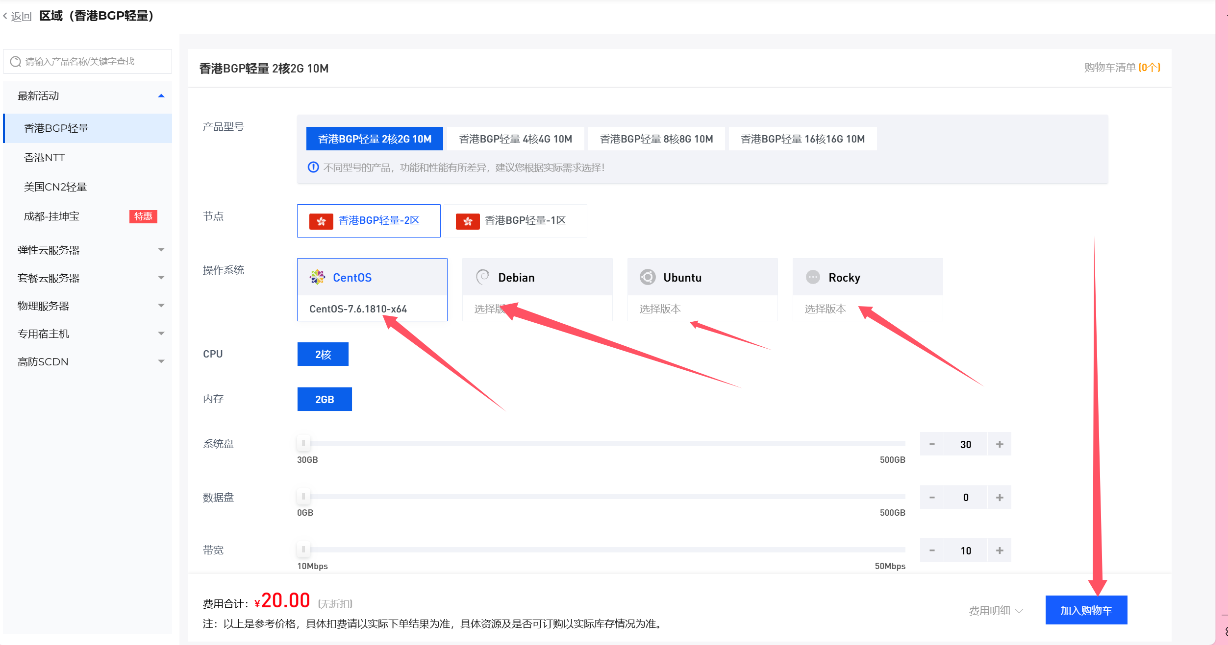Click the CentOS logo icon
The height and width of the screenshot is (645, 1228).
pyautogui.click(x=317, y=277)
